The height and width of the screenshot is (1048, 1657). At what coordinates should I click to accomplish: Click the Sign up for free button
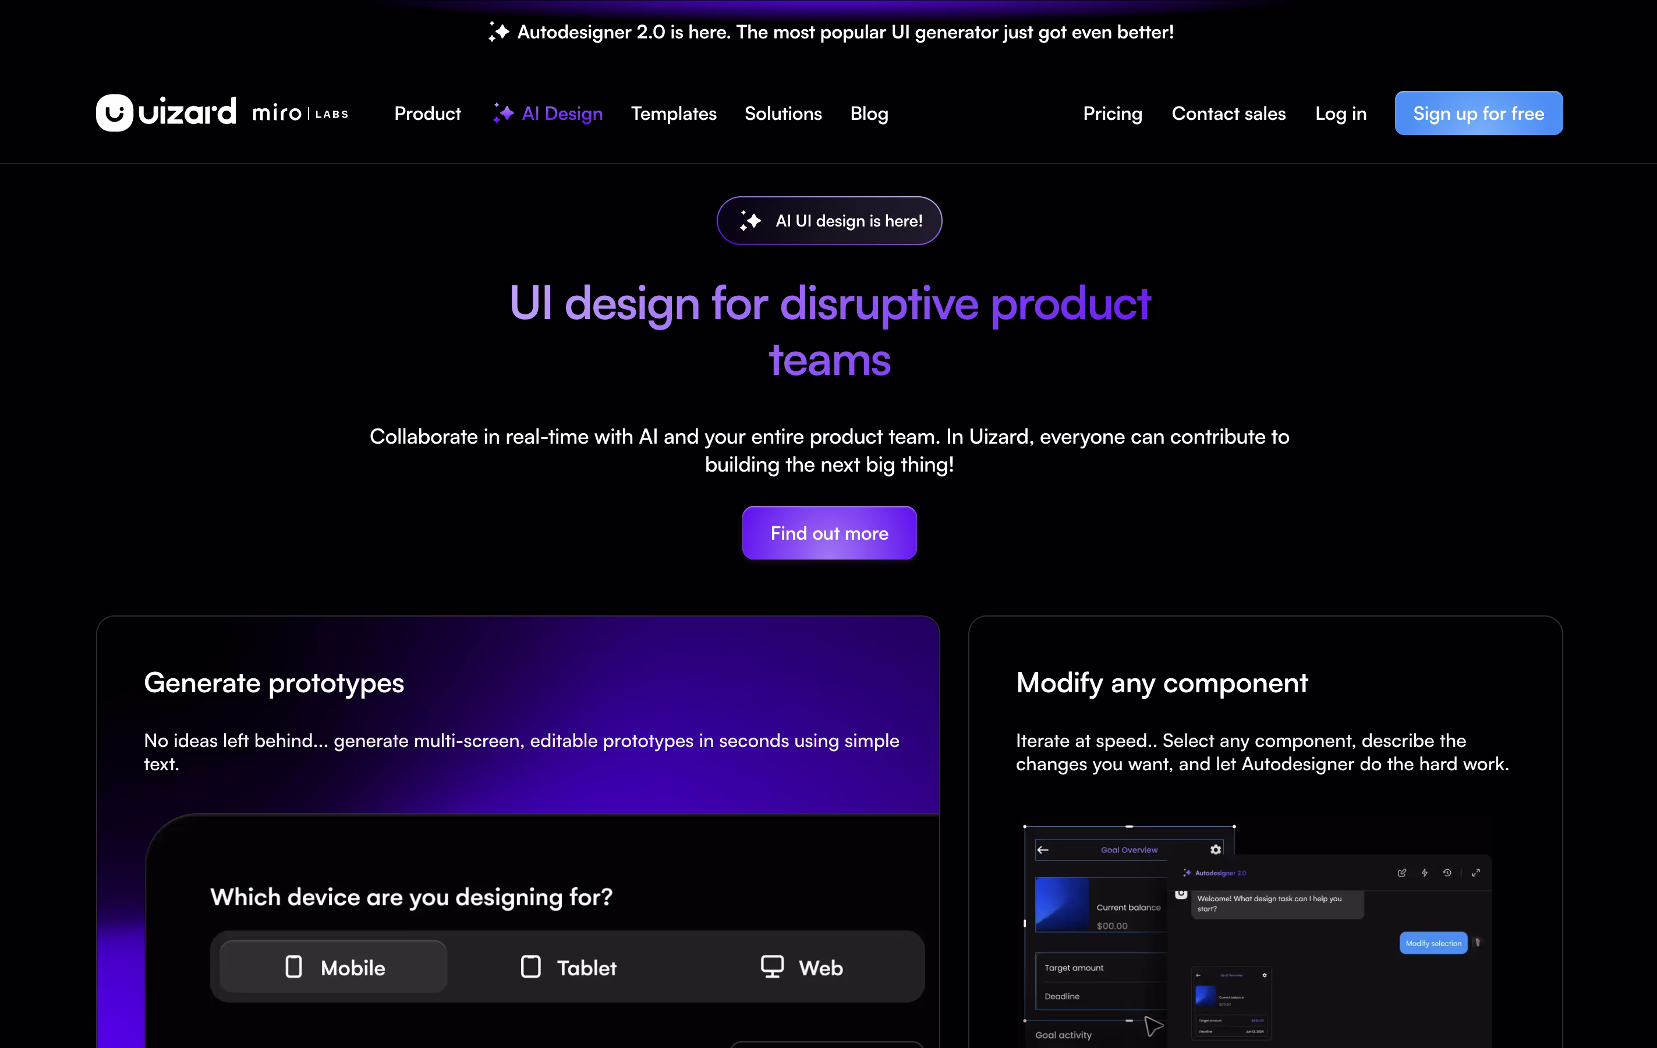(x=1478, y=114)
